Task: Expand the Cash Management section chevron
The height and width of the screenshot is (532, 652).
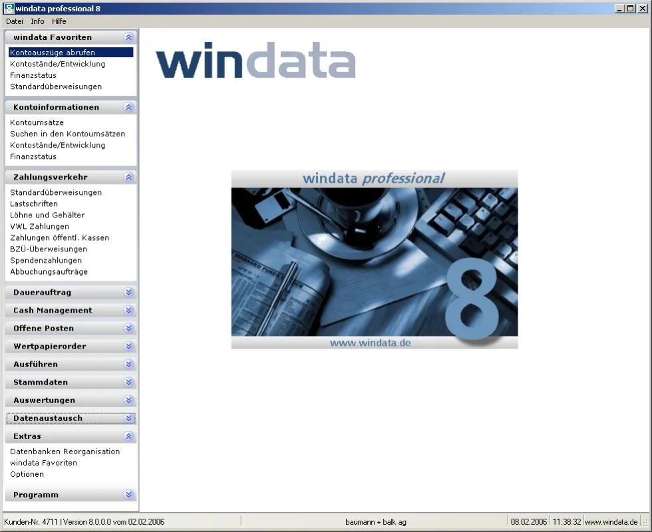Action: pyautogui.click(x=128, y=310)
